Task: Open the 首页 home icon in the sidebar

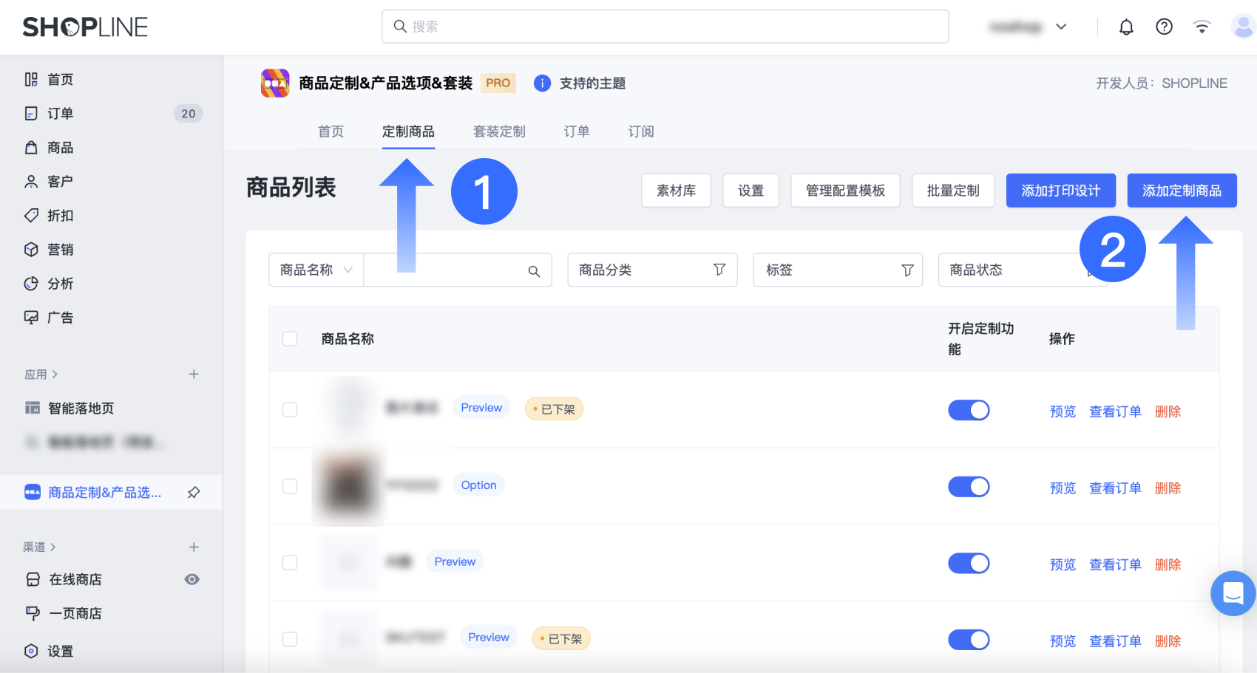Action: (31, 79)
